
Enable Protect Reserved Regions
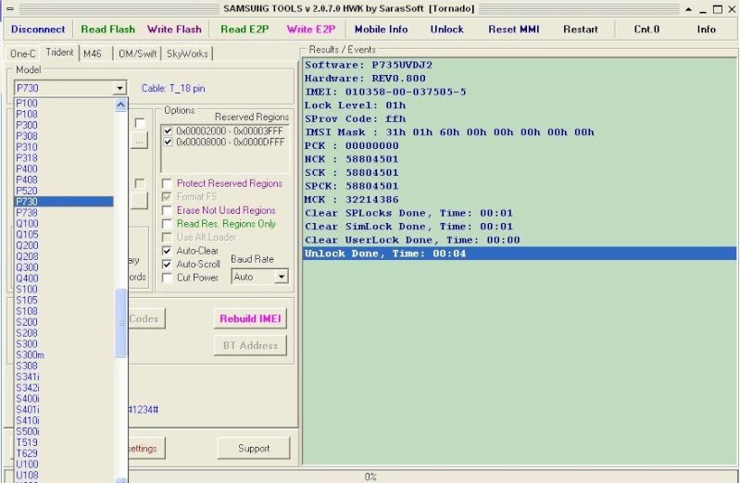167,183
